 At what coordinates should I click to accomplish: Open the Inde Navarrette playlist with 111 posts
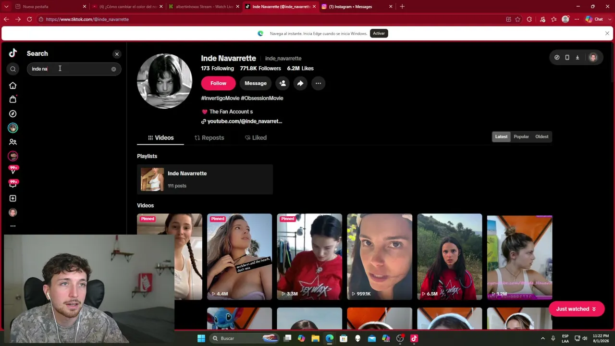point(205,179)
